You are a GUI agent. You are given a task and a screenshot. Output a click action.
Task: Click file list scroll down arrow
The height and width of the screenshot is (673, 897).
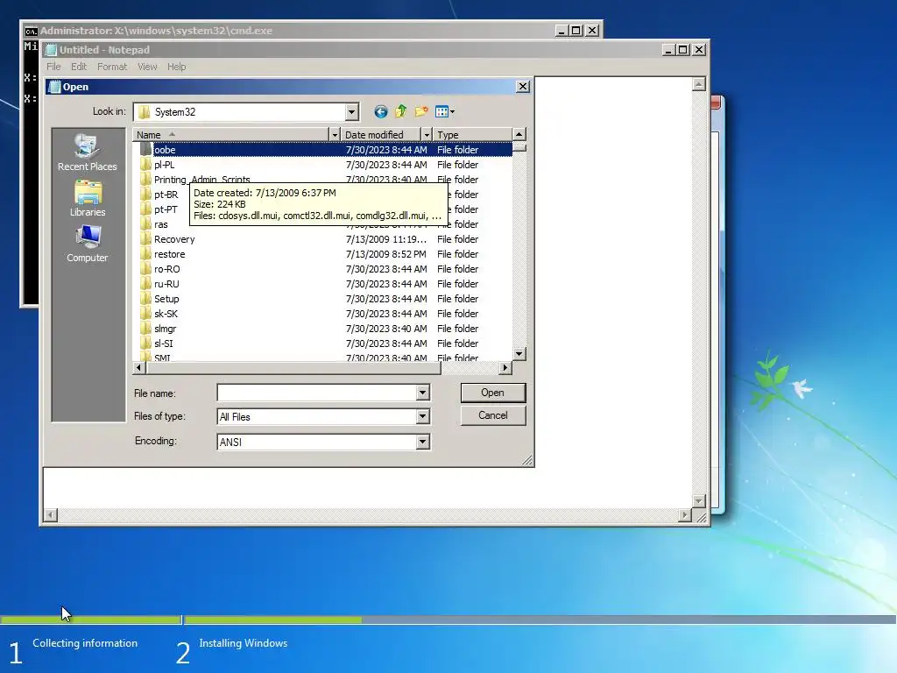[x=519, y=354]
